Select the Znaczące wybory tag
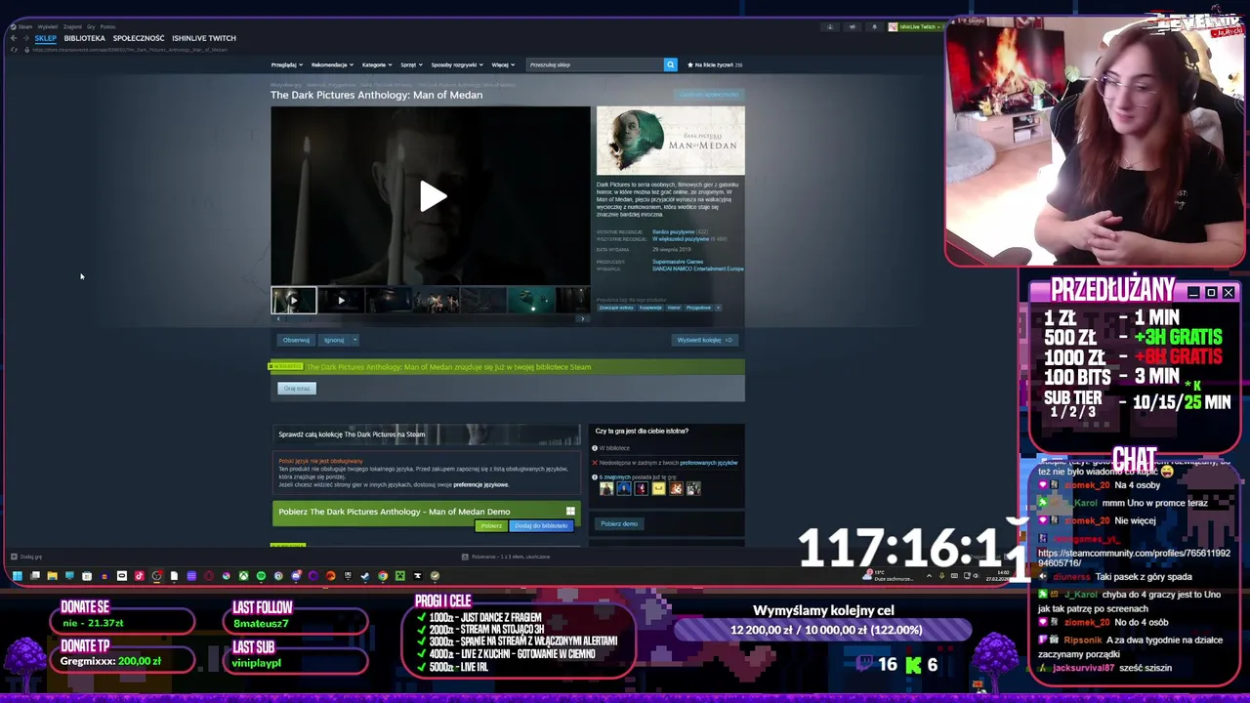The image size is (1250, 703). (x=615, y=308)
